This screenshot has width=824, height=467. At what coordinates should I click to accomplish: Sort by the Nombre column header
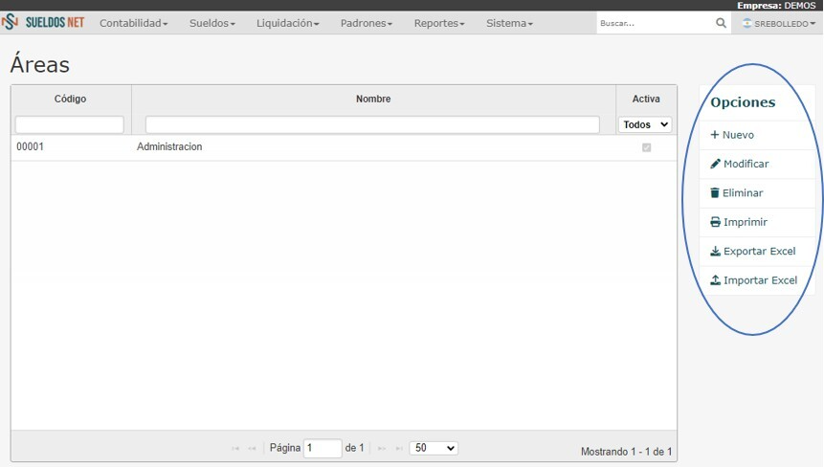point(373,99)
